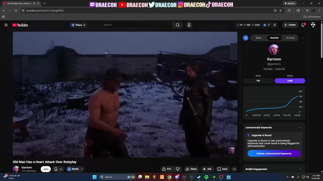Click the Garrisnn profile picture in vidIQ panel
The image size is (323, 181).
point(274,50)
